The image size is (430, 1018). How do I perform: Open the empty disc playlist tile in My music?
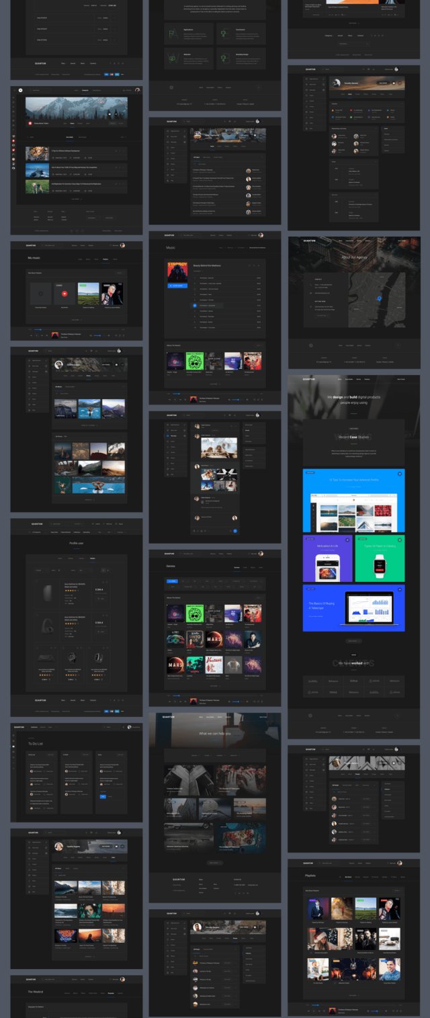41,294
